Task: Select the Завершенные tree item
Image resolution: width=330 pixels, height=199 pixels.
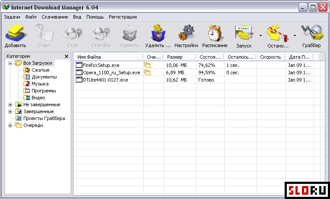Action: pyautogui.click(x=38, y=111)
